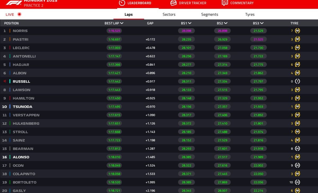Viewport: 318px width, 193px height.
Task: Click the Leaderboard stopwatch icon
Action: [x=122, y=3]
